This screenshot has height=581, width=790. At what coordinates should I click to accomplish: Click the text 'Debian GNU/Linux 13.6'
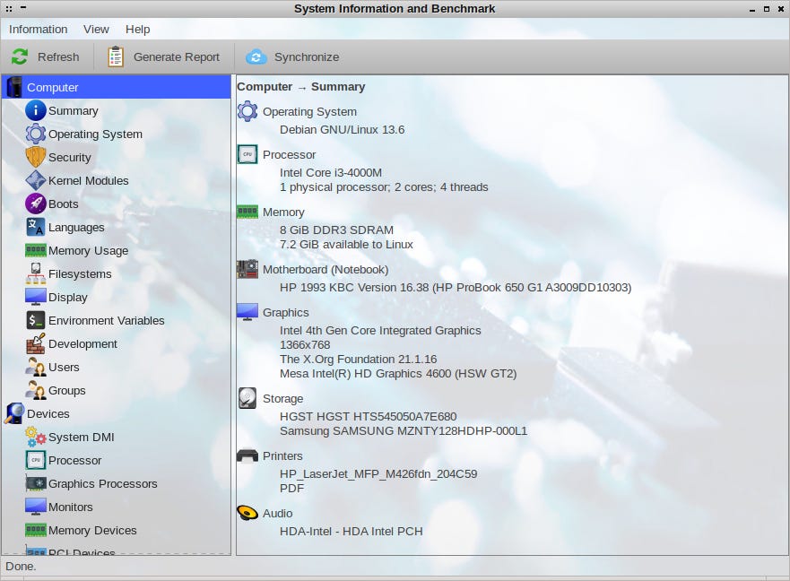343,129
